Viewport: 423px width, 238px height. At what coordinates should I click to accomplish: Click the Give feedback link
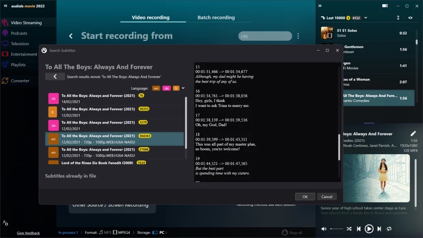(28, 233)
